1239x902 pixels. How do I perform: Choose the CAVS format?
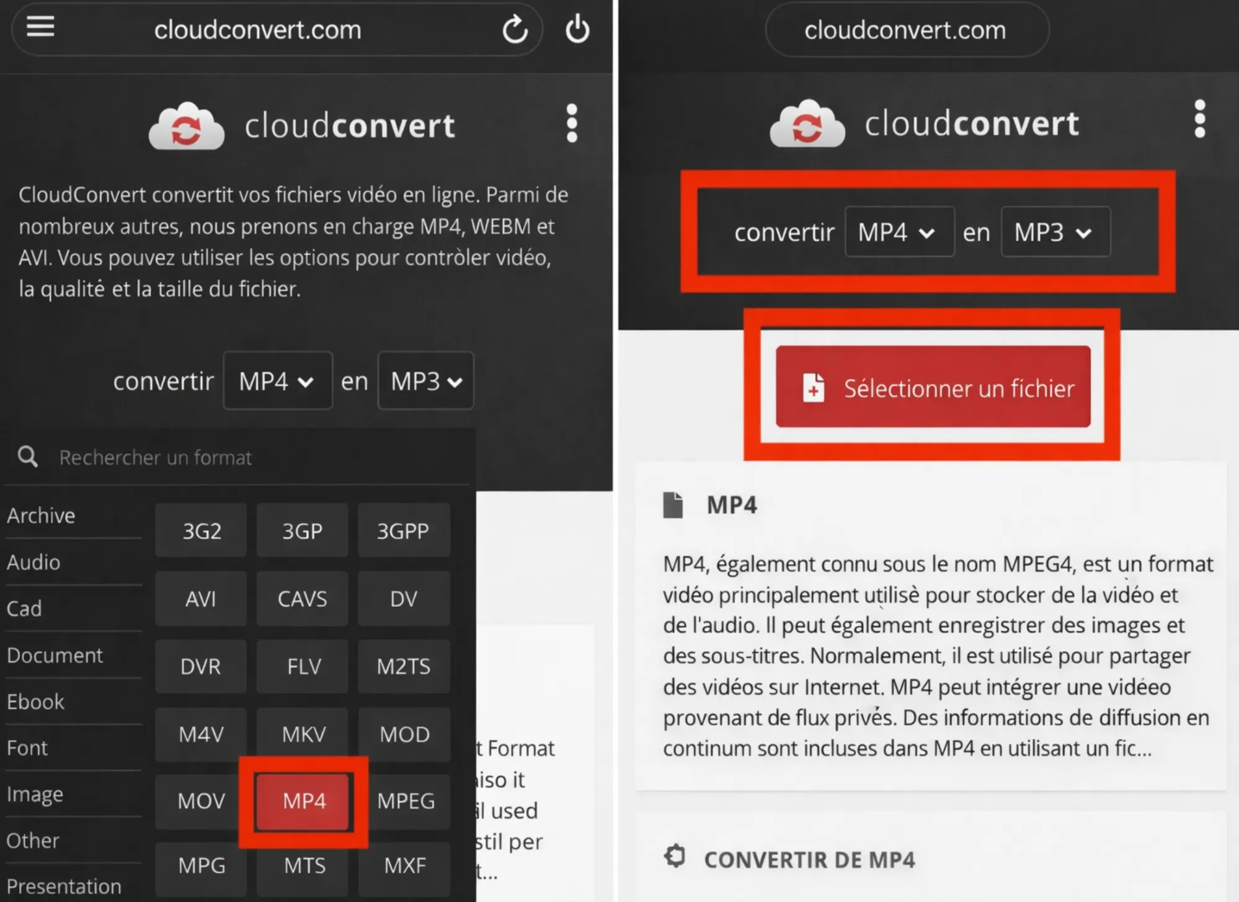coord(302,599)
